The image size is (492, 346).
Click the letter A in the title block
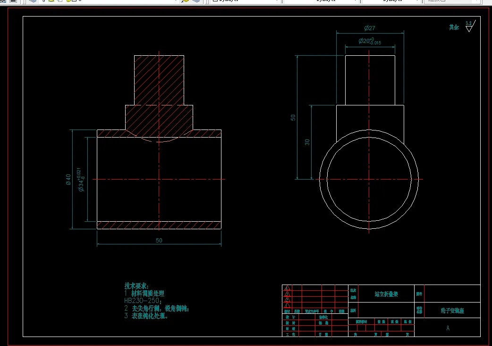(448, 328)
